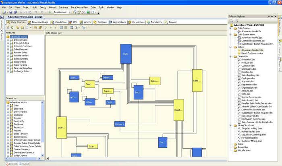Collapse the Data Sources folder in Solution Explorer
Image resolution: width=282 pixels, height=166 pixels.
point(230,28)
